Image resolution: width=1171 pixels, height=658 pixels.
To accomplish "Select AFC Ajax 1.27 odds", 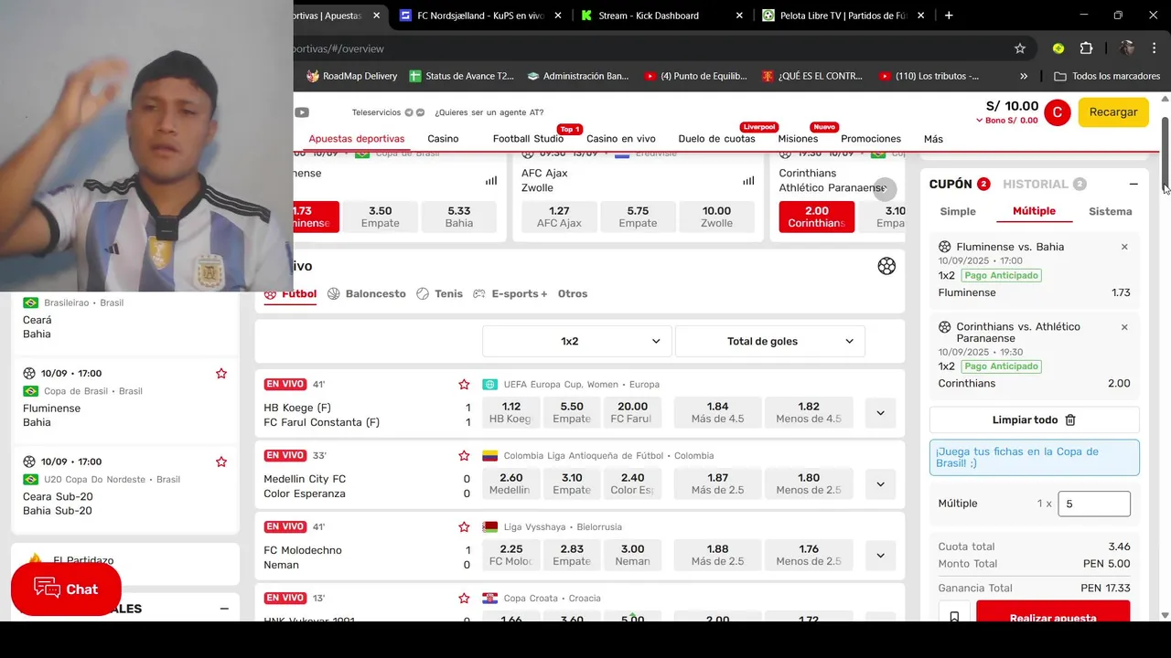I will 559,217.
